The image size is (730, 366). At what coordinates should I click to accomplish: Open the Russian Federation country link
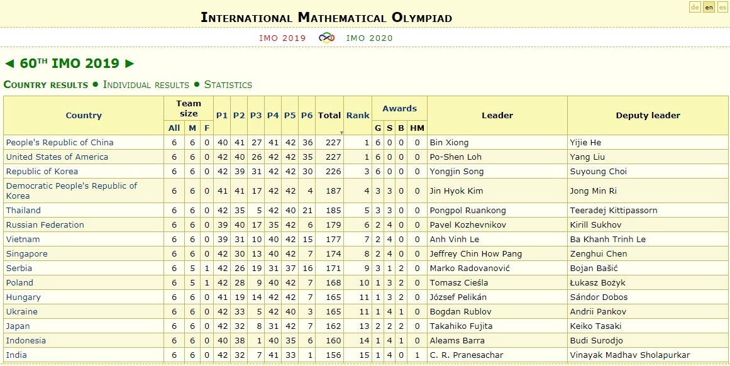coord(45,225)
